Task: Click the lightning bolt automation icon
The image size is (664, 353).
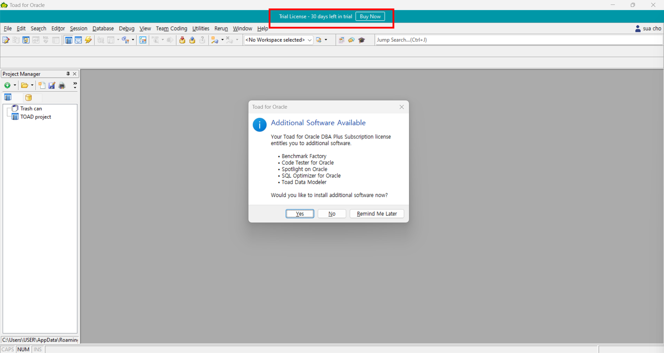Action: coord(89,40)
